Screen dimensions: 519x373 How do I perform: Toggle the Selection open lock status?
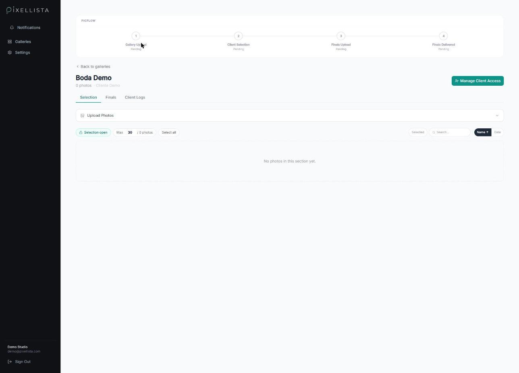[93, 132]
